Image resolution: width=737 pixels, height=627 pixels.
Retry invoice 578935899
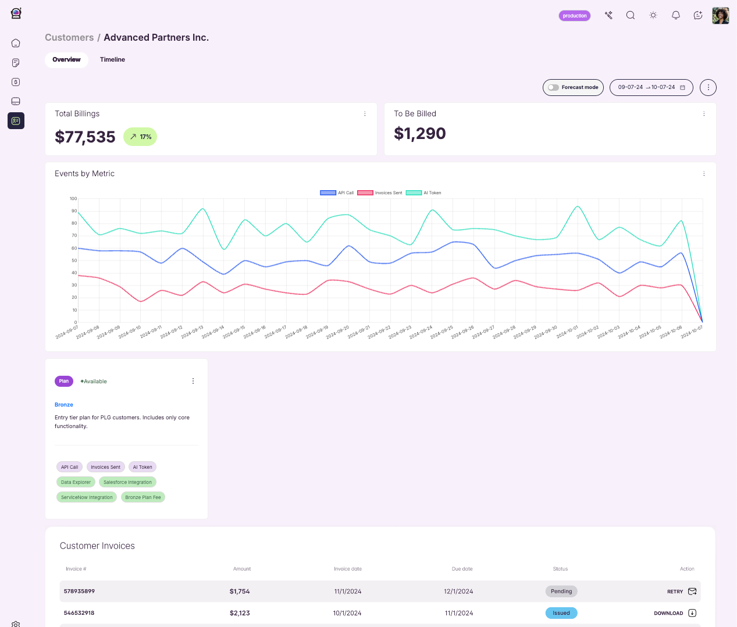[674, 591]
